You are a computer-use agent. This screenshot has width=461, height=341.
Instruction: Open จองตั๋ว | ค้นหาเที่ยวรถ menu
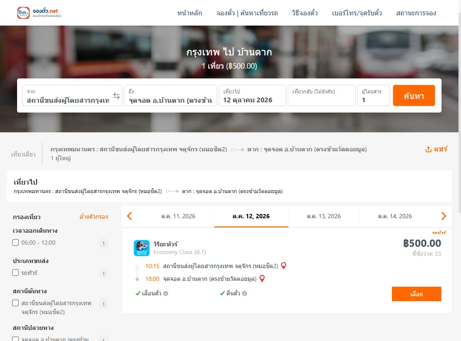coord(247,13)
